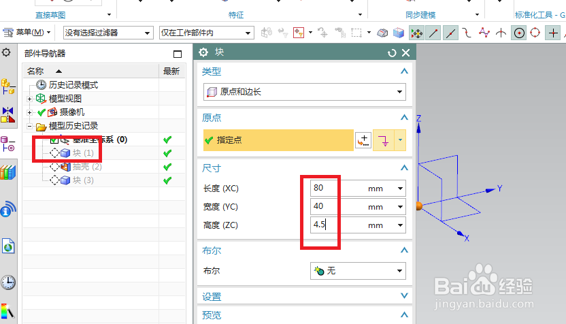Screen dimensions: 566x324
Task: Open the Assembly Navigator sidebar tab
Action: (7, 86)
